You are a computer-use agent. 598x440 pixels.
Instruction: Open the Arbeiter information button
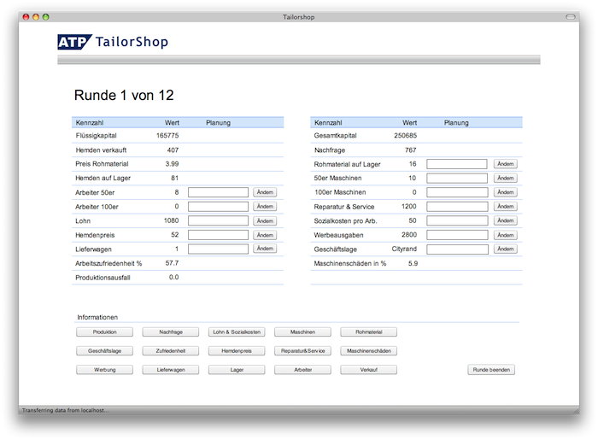(x=302, y=370)
